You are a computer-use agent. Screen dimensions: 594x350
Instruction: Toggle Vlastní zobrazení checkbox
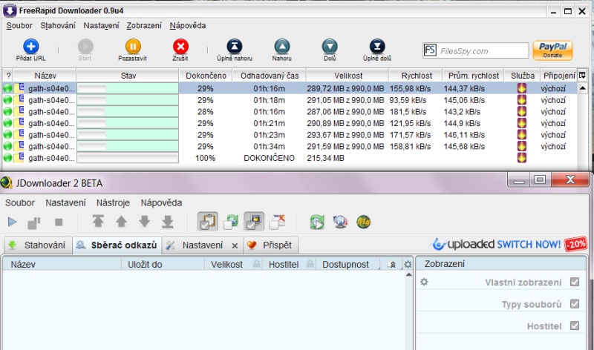tap(575, 282)
